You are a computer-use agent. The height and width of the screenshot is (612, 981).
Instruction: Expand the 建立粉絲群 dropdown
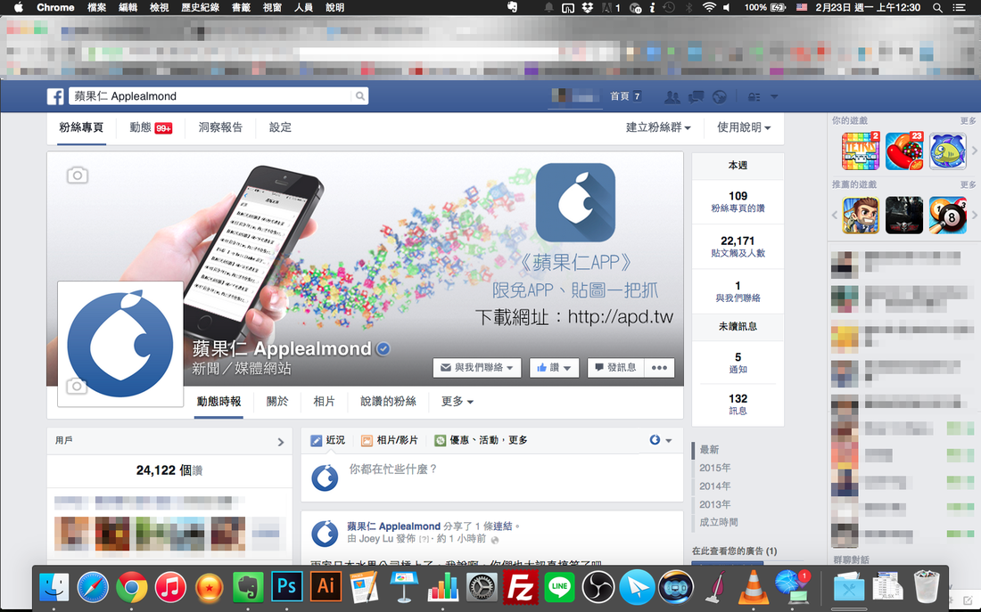pos(658,127)
